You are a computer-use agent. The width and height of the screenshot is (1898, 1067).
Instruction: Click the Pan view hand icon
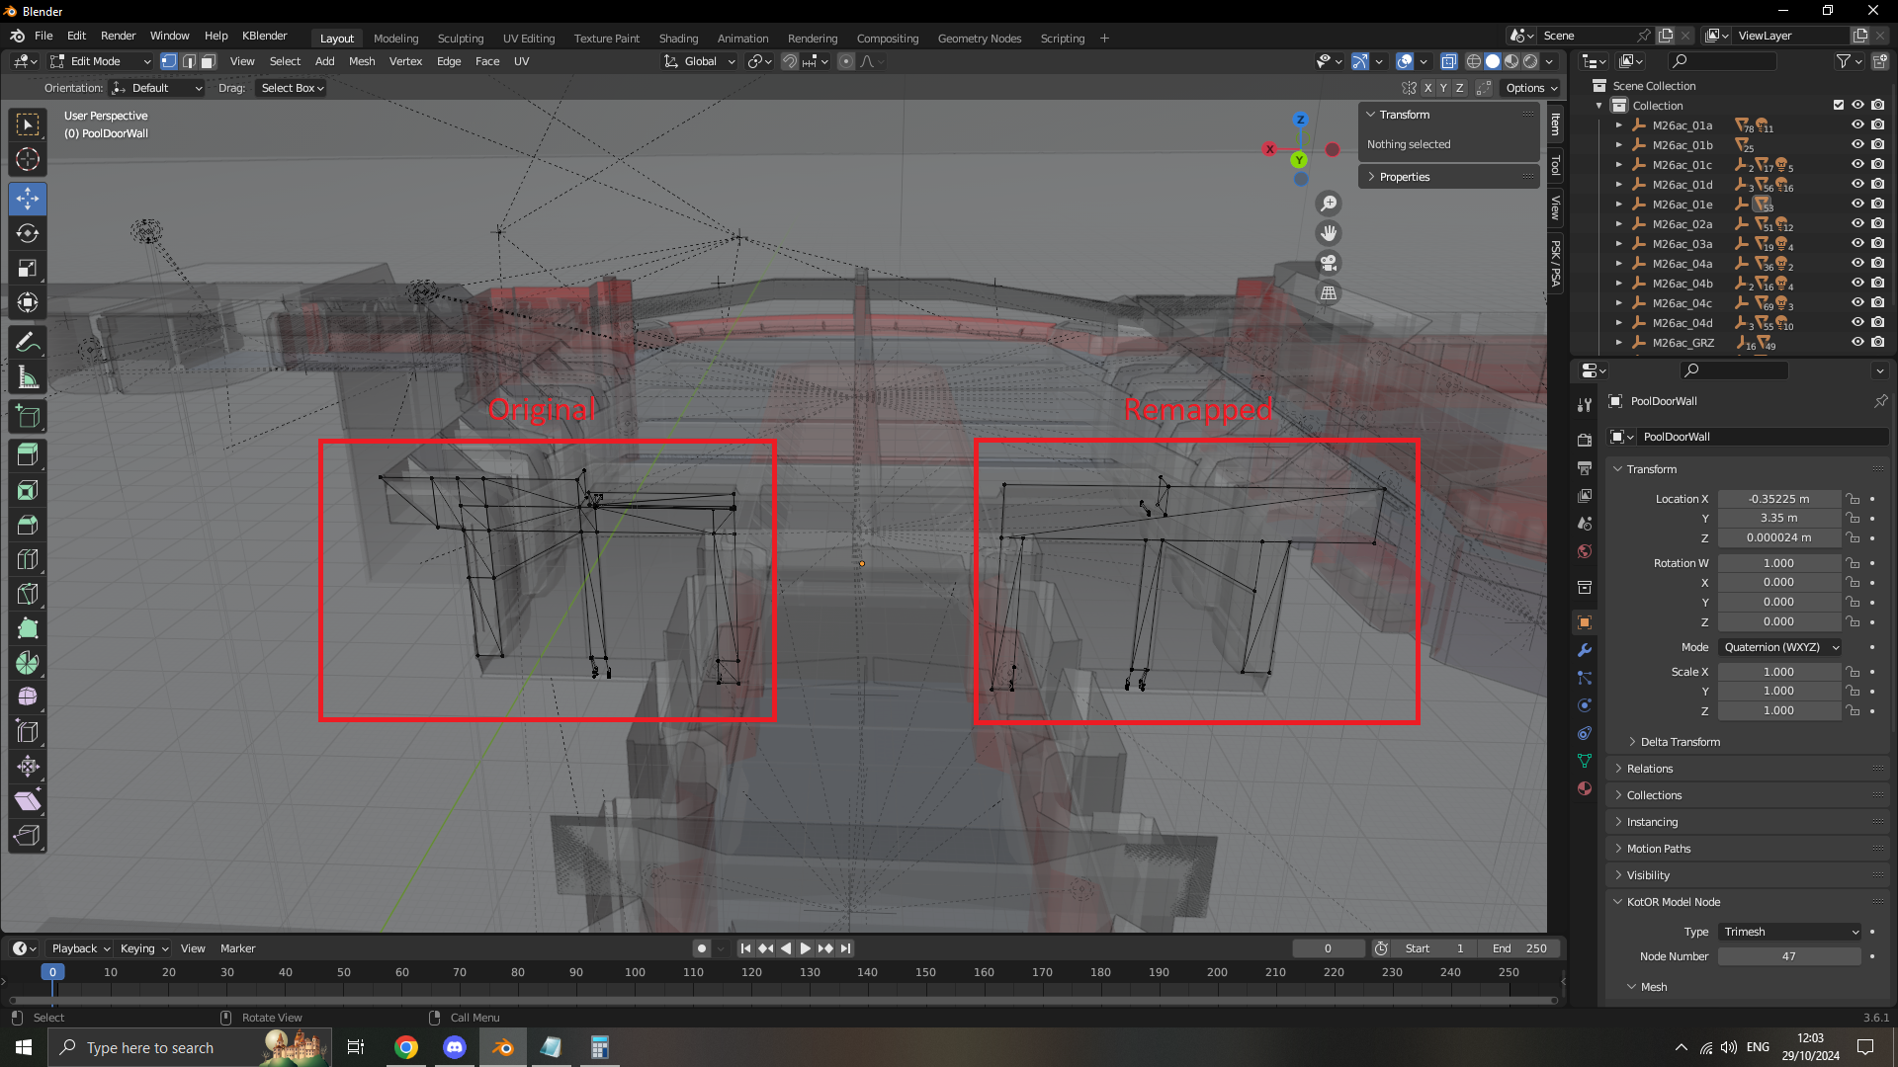point(1329,233)
